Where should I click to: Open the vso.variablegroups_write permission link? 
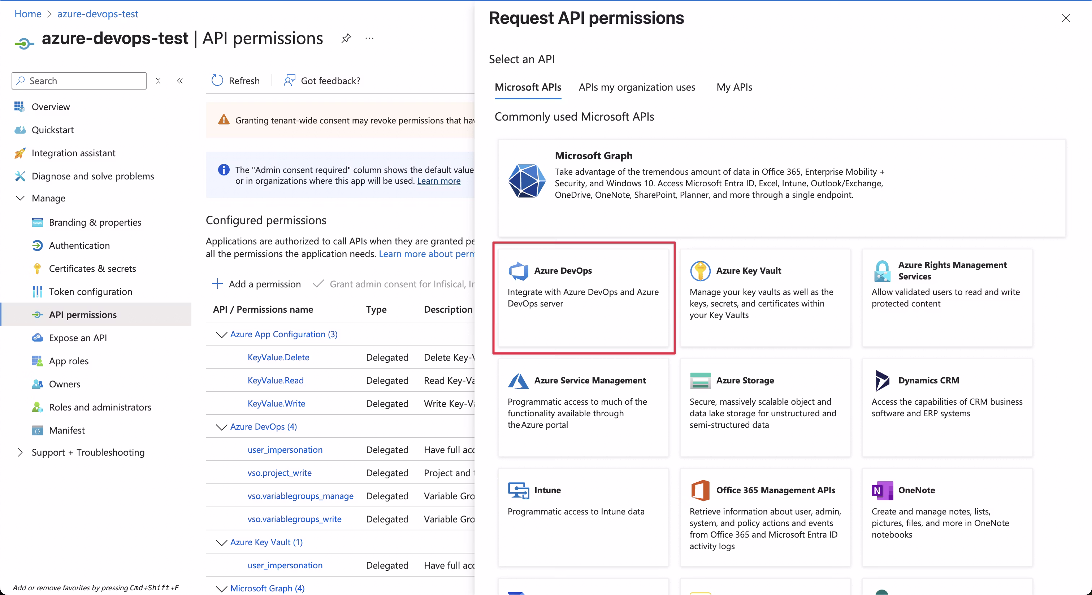click(x=295, y=519)
